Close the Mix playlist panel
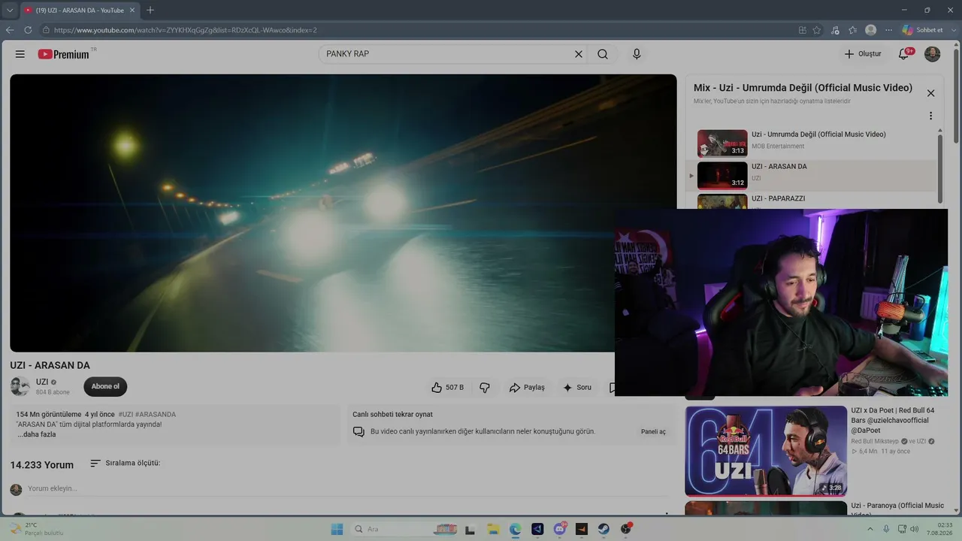This screenshot has width=962, height=541. click(930, 93)
